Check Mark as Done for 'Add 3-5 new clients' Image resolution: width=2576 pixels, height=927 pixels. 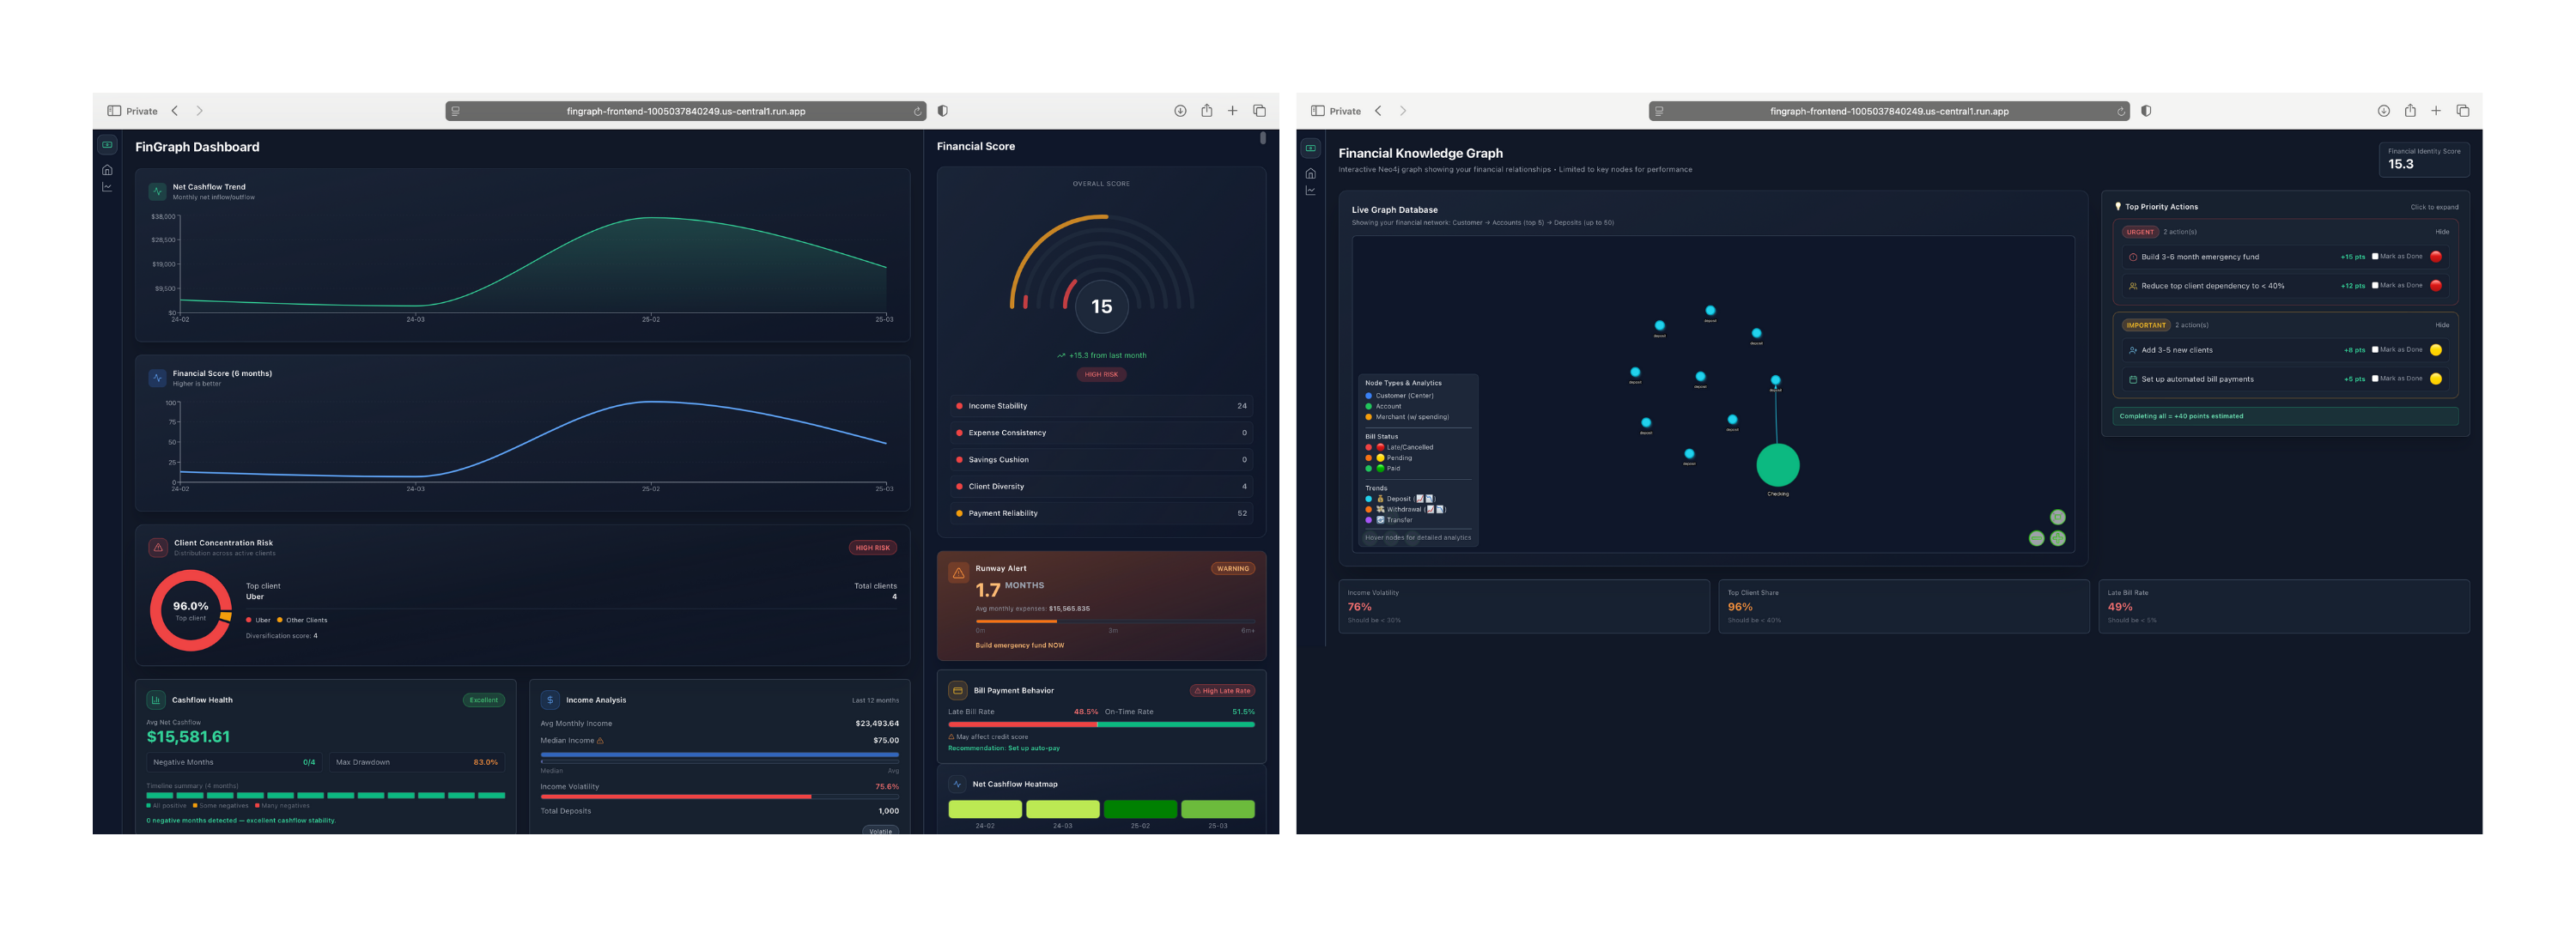pyautogui.click(x=2375, y=350)
